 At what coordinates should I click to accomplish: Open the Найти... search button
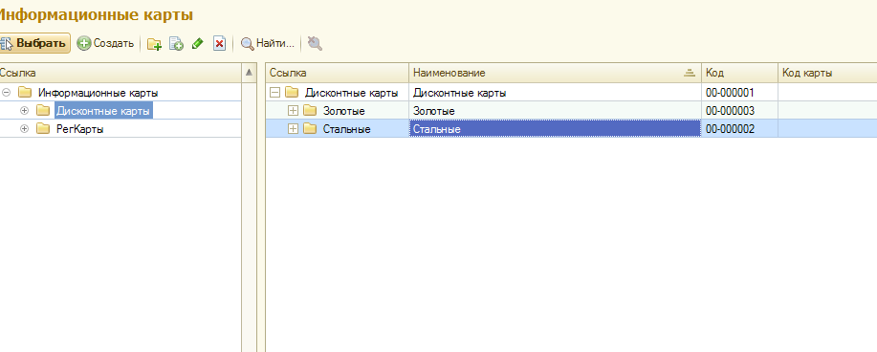point(268,43)
